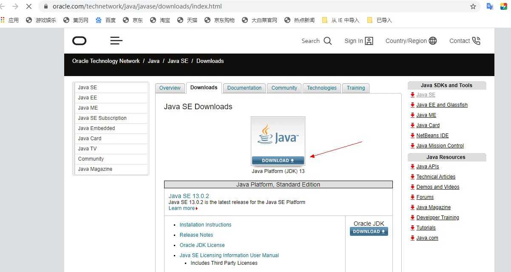Open the Oracle JDK License link
Viewport: 511px width, 272px height.
pyautogui.click(x=202, y=245)
